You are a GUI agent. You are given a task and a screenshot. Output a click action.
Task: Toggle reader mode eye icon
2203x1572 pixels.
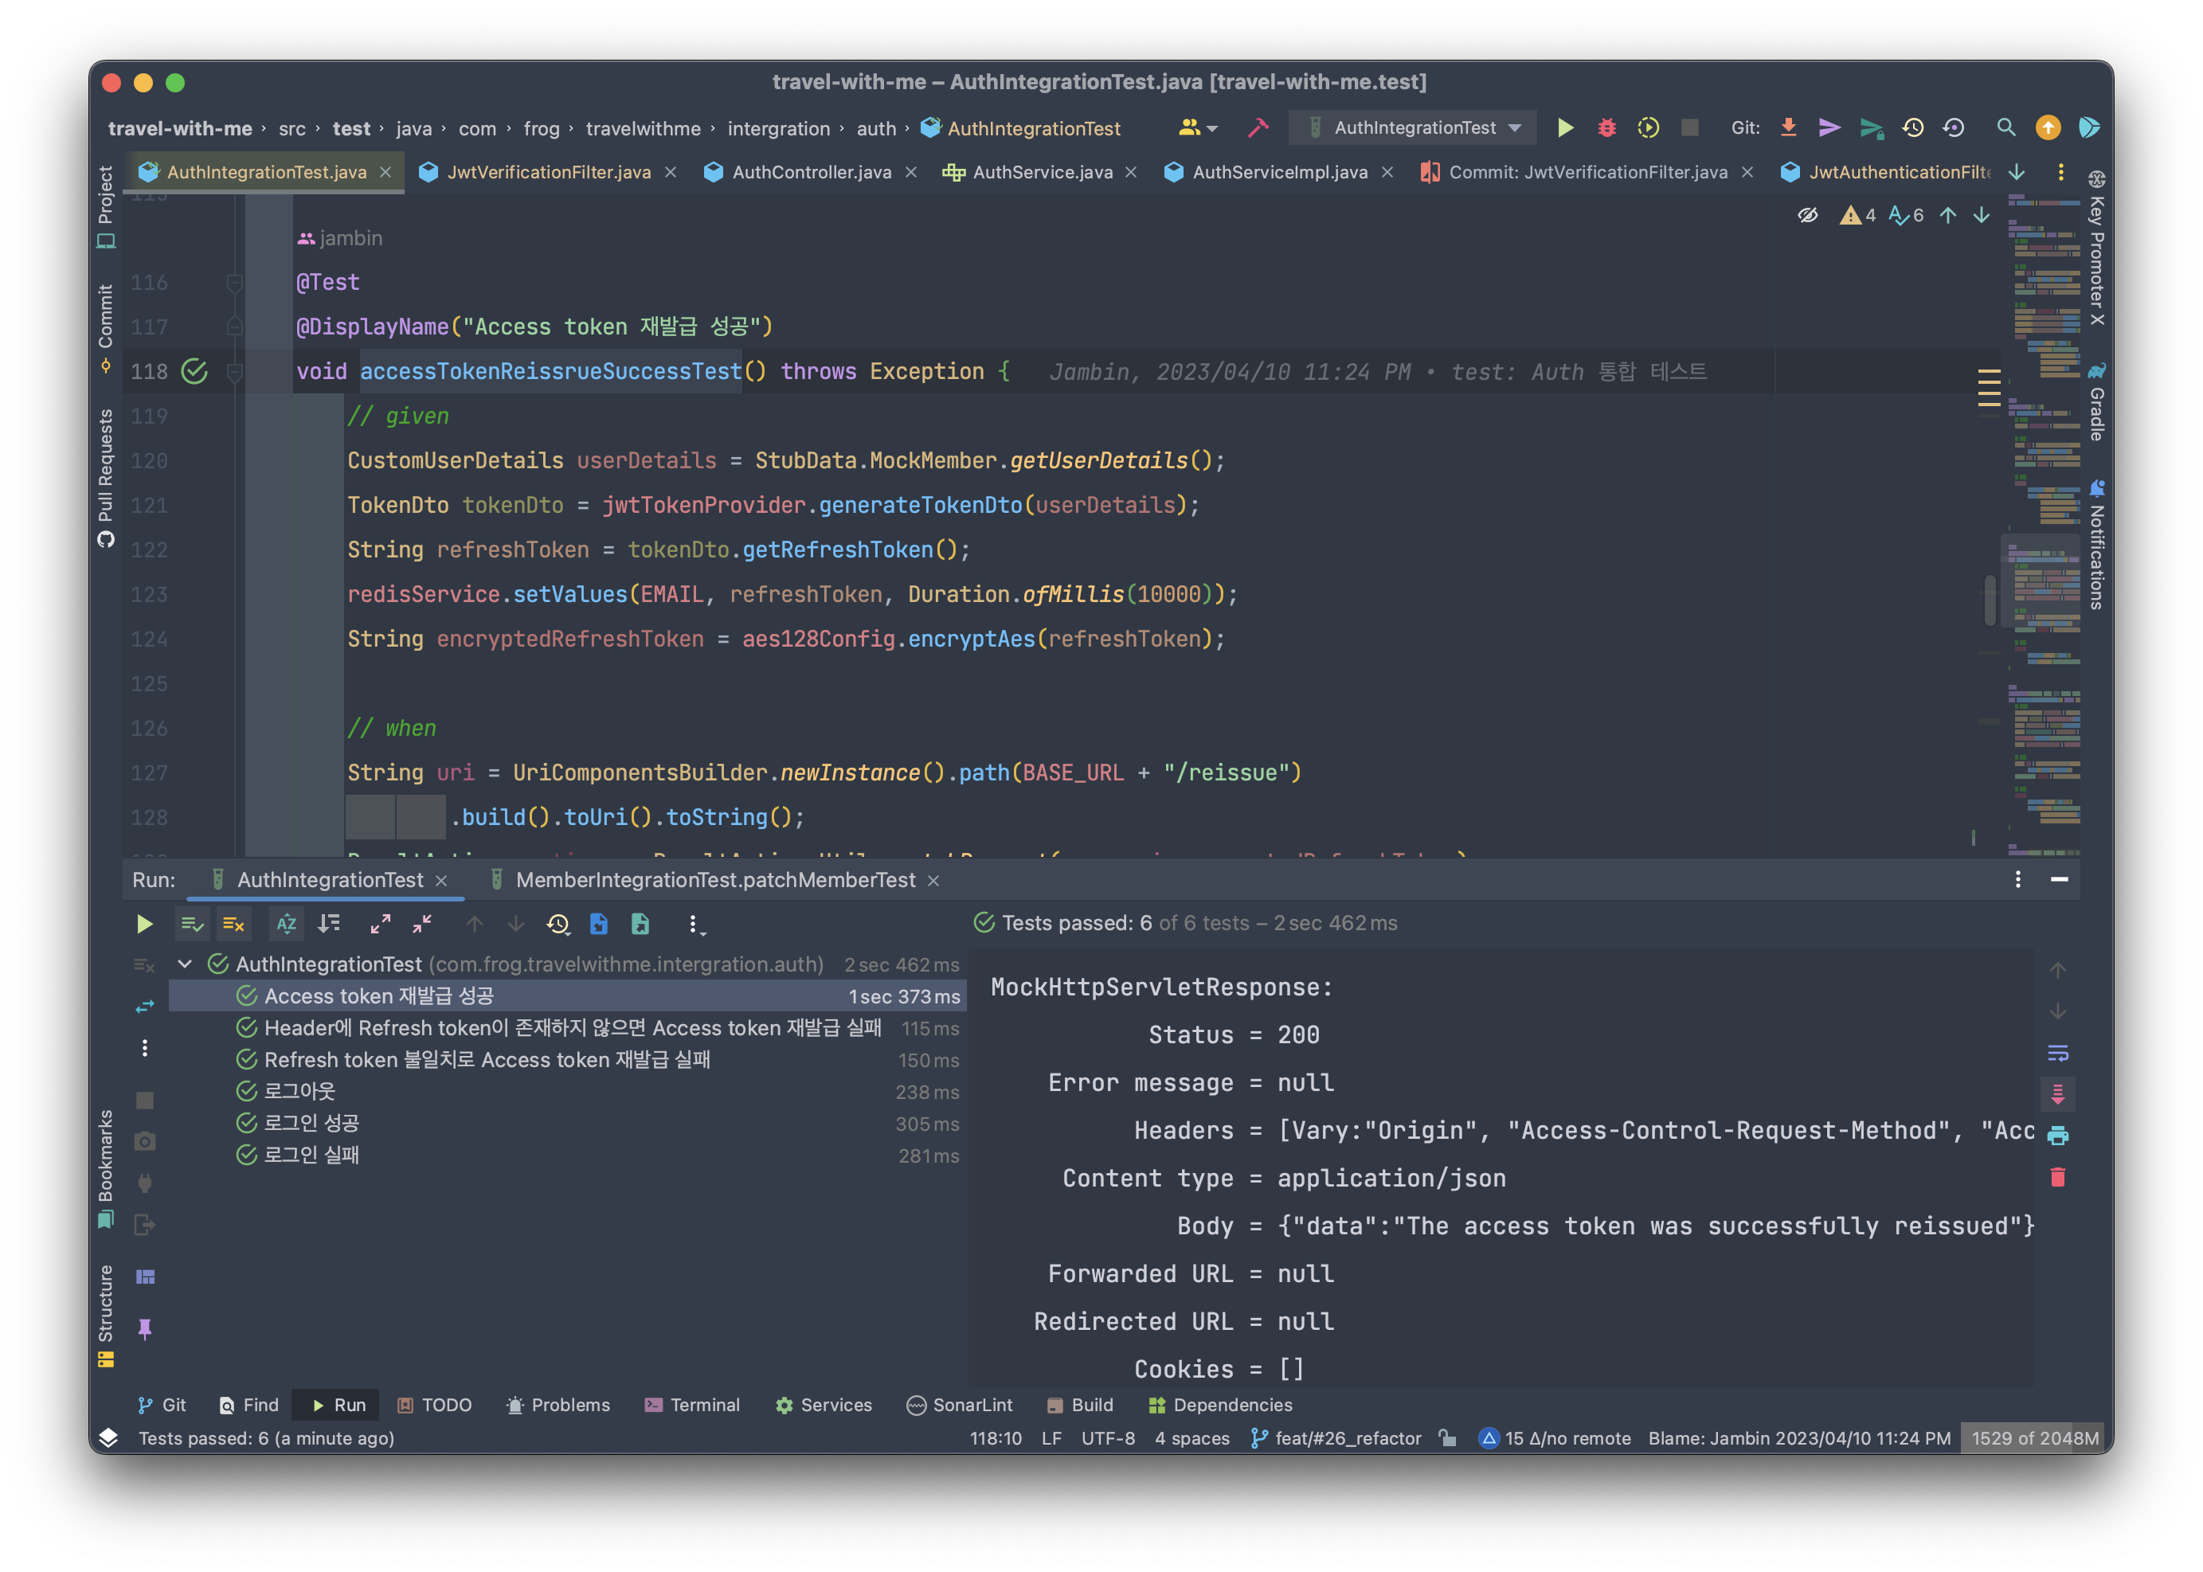1807,215
